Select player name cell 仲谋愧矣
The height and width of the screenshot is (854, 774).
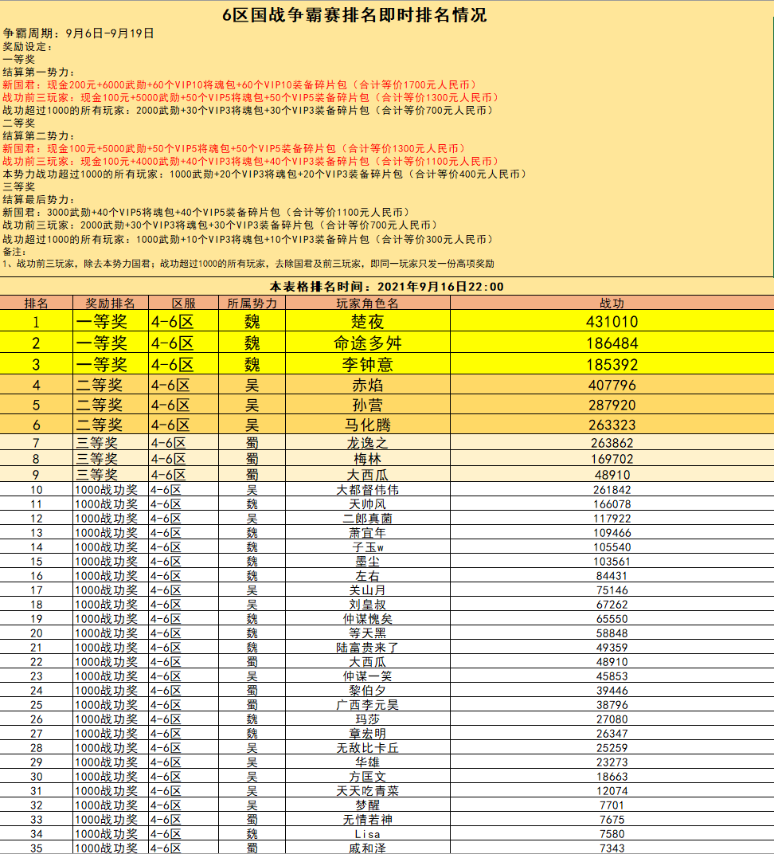367,619
